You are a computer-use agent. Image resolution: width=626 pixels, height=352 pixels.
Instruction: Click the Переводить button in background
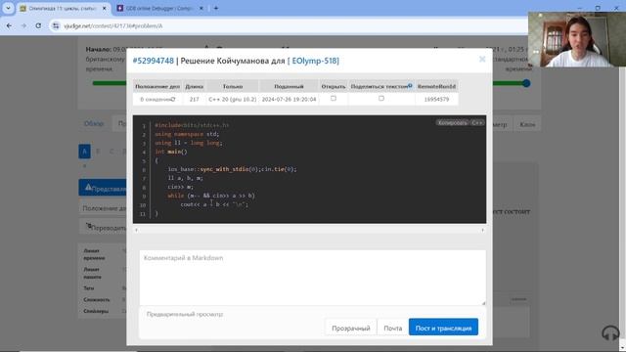pos(103,227)
